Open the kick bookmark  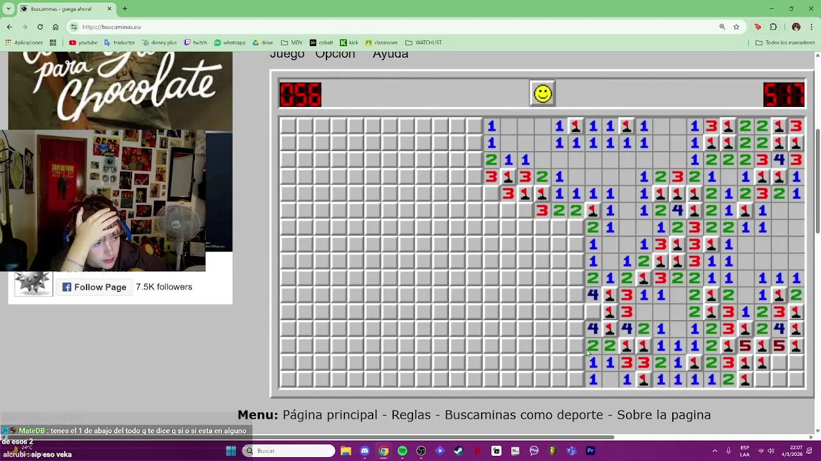point(349,43)
